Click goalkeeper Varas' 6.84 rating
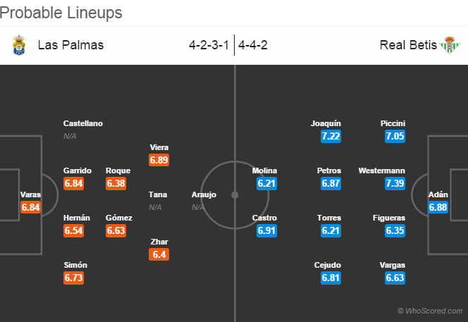 tap(30, 207)
